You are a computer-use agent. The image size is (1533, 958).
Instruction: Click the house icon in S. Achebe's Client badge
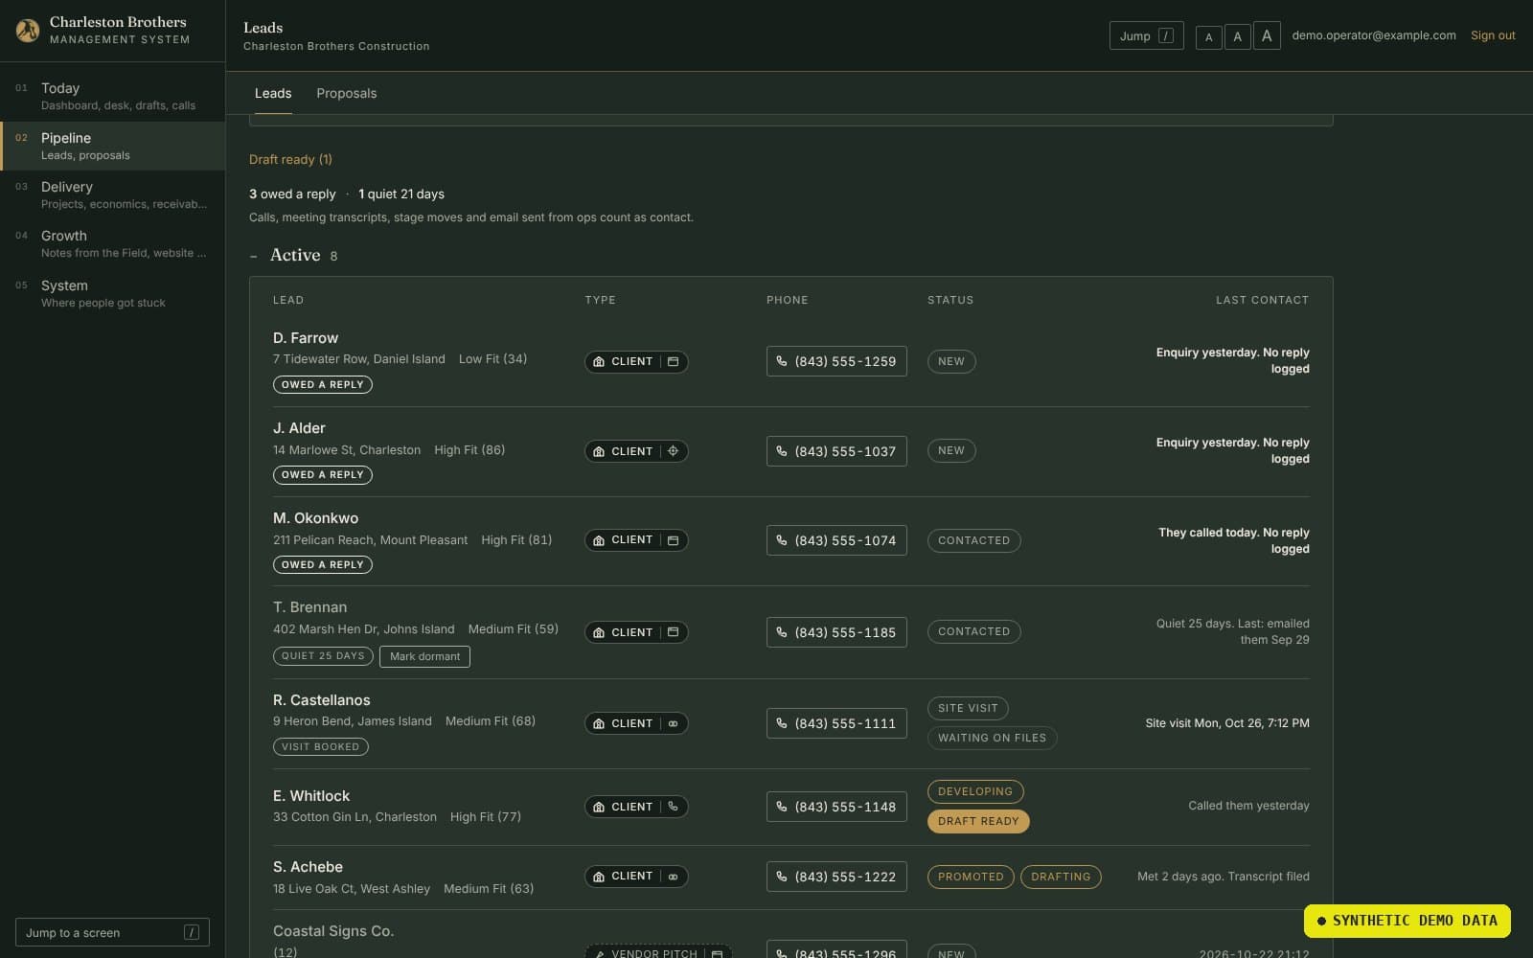[599, 877]
